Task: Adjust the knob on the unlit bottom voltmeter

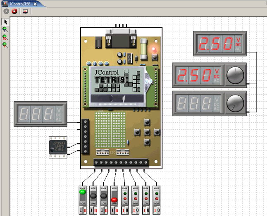Action: pyautogui.click(x=236, y=102)
